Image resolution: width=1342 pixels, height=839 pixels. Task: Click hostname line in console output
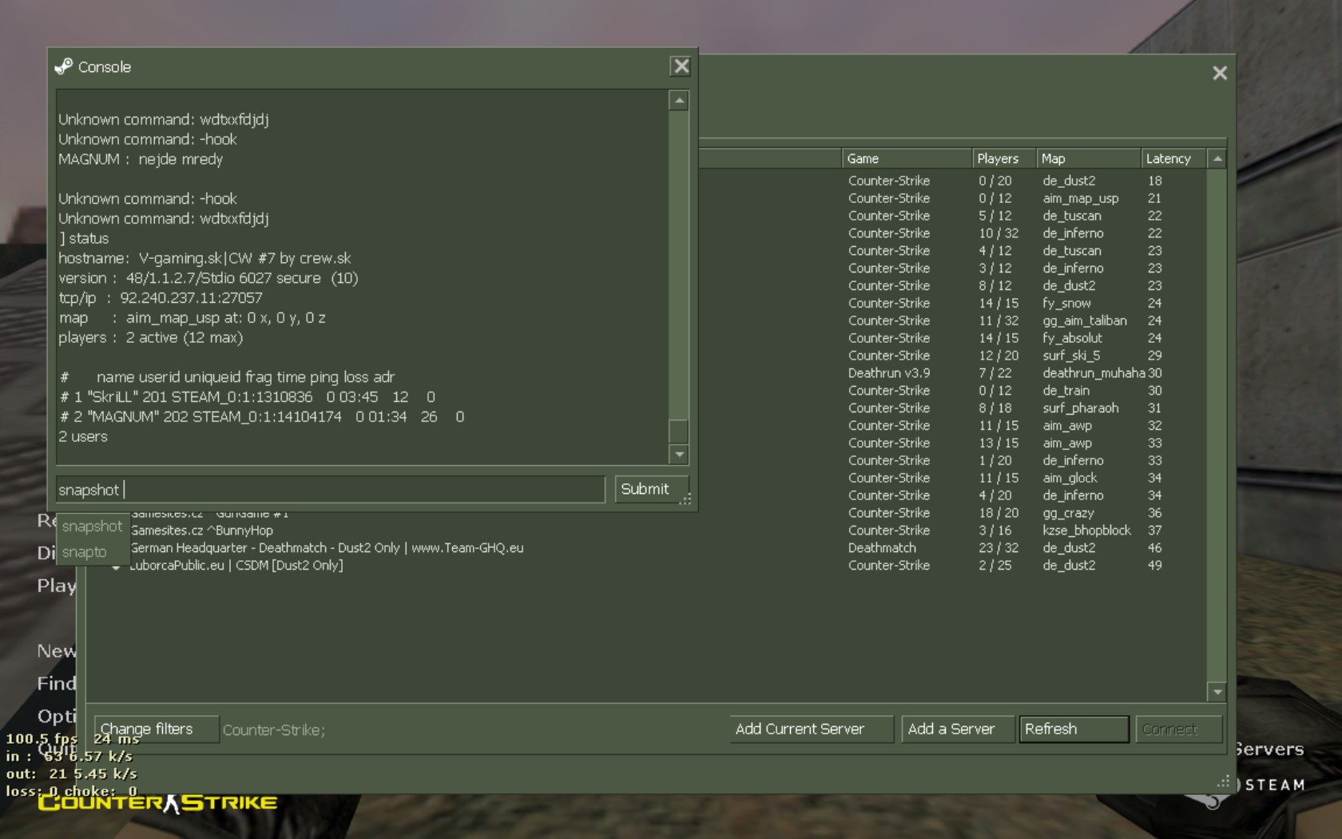(x=204, y=258)
